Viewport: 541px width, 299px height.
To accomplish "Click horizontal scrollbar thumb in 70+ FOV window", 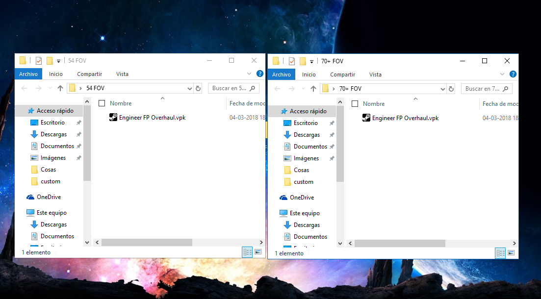I will [400, 243].
